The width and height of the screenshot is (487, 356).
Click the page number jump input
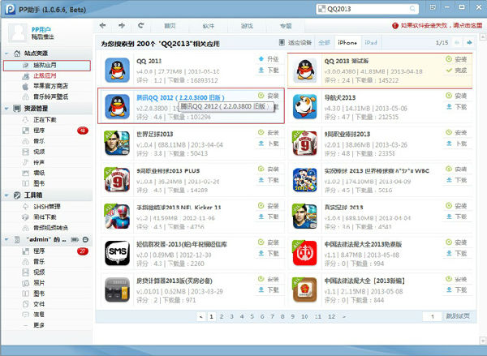point(432,316)
